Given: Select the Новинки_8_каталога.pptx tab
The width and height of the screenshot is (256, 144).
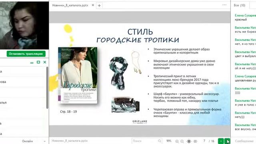Looking at the screenshot, I should 70,5.
